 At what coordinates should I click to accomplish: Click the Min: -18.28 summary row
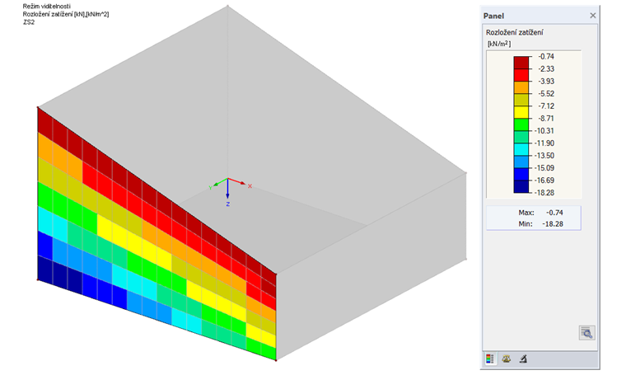coord(540,224)
